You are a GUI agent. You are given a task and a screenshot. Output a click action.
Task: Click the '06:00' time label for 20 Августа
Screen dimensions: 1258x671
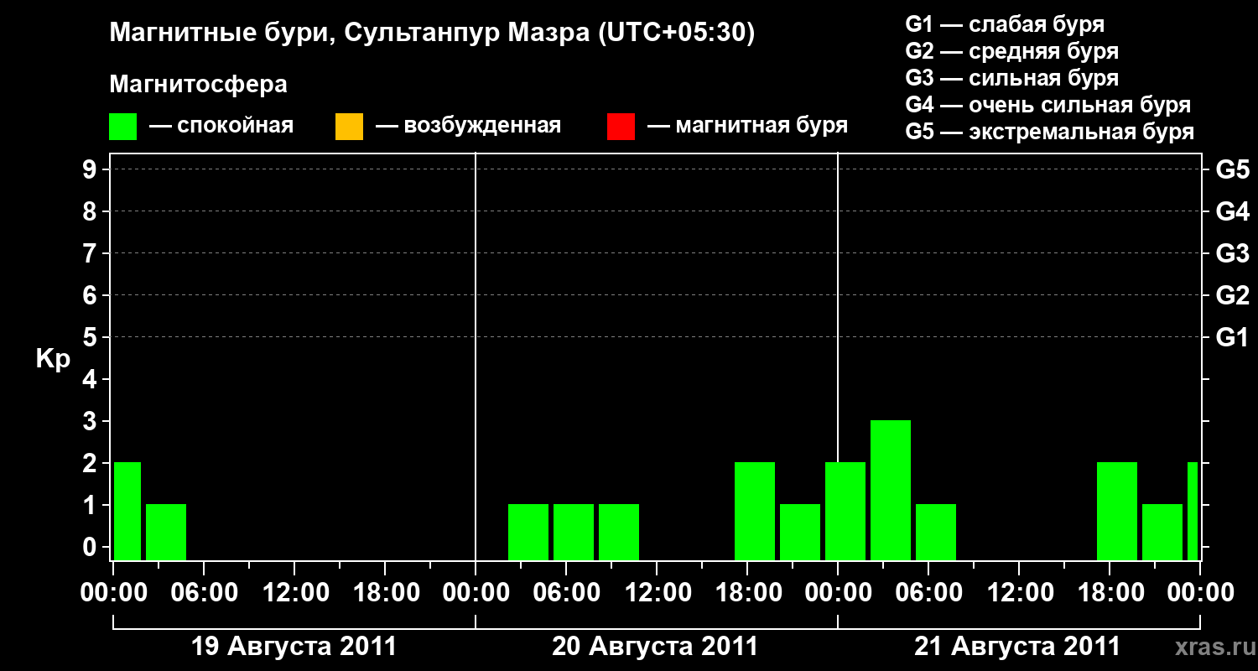click(x=566, y=593)
